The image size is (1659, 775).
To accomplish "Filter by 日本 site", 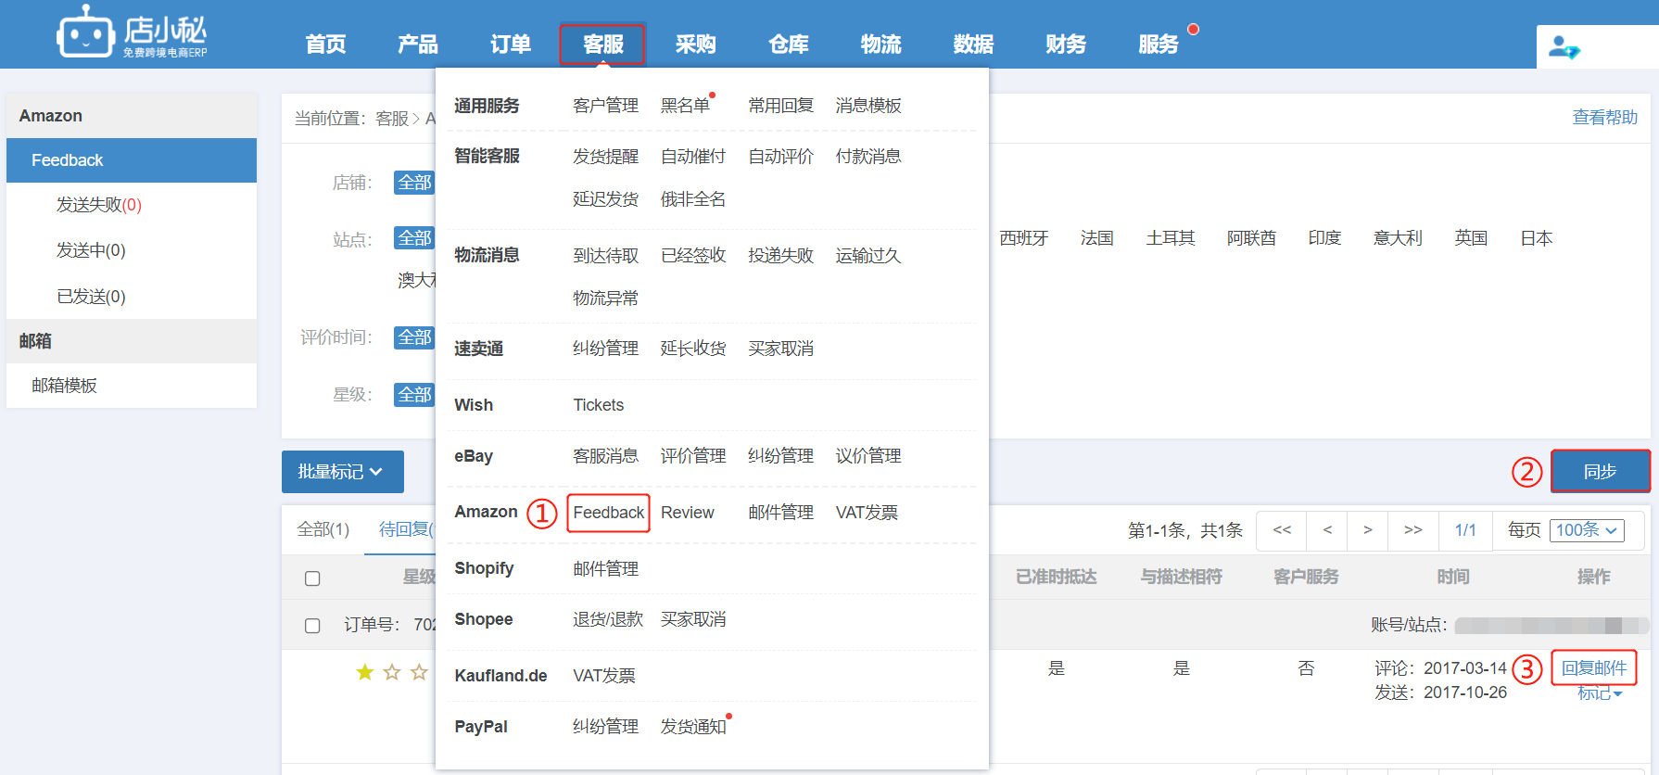I will pos(1537,238).
